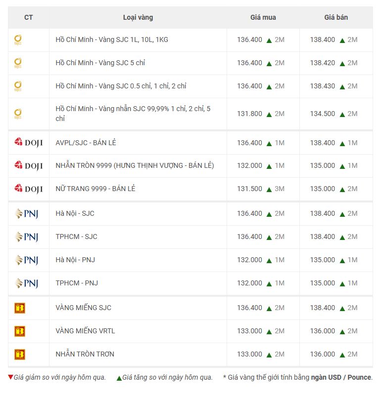The height and width of the screenshot is (396, 380).
Task: Click the green up arrow next to sell price 138.420
Action: point(342,63)
